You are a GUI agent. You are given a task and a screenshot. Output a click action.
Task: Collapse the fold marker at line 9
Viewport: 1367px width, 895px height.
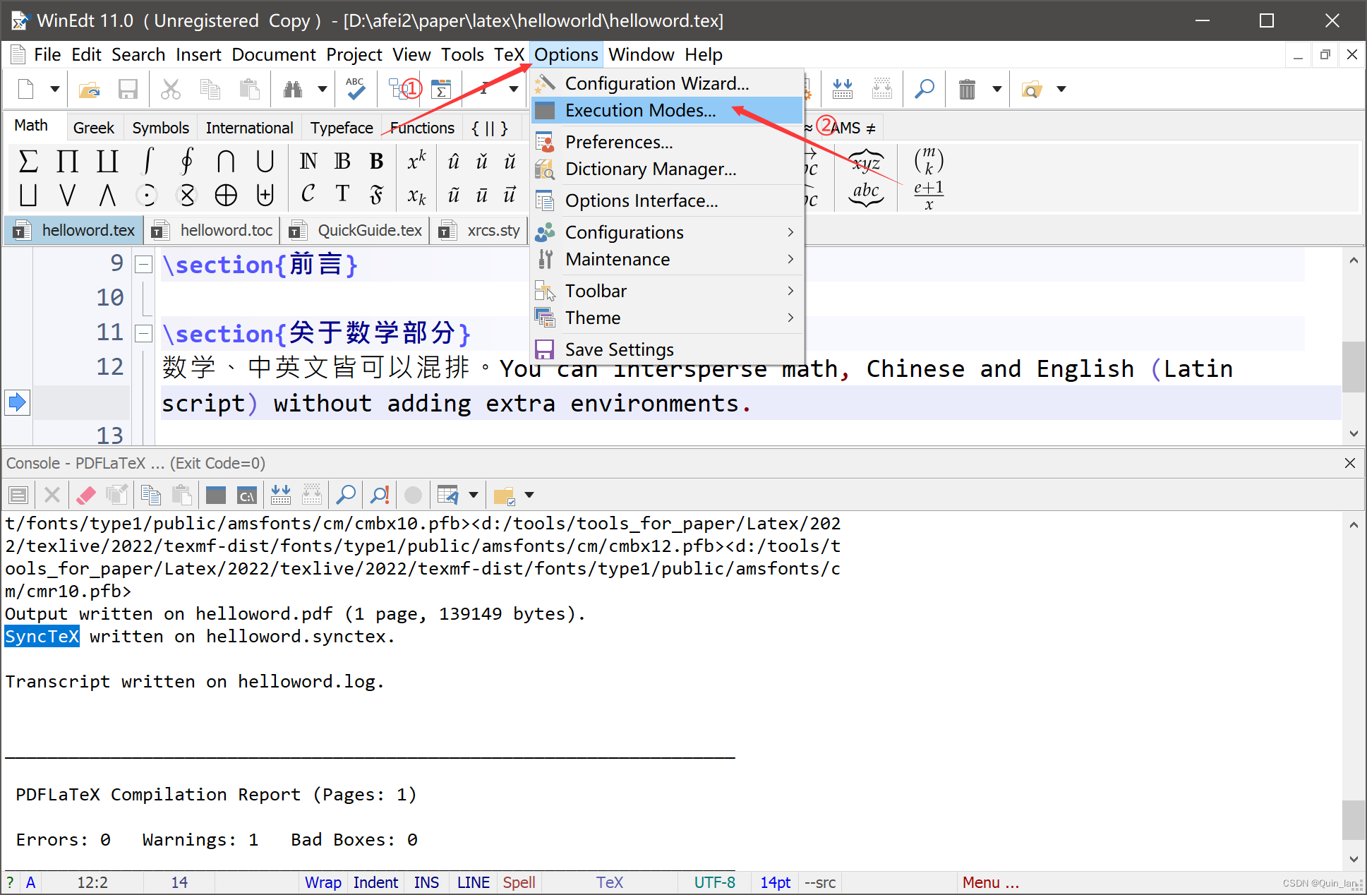click(x=143, y=265)
